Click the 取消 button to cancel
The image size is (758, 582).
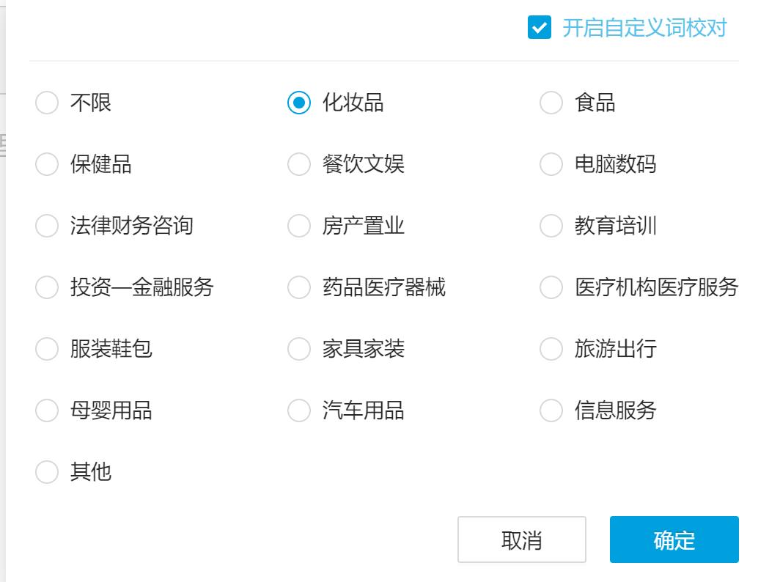click(521, 539)
